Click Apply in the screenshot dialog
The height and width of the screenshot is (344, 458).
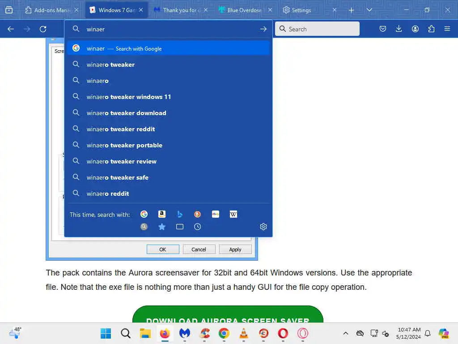(x=235, y=249)
